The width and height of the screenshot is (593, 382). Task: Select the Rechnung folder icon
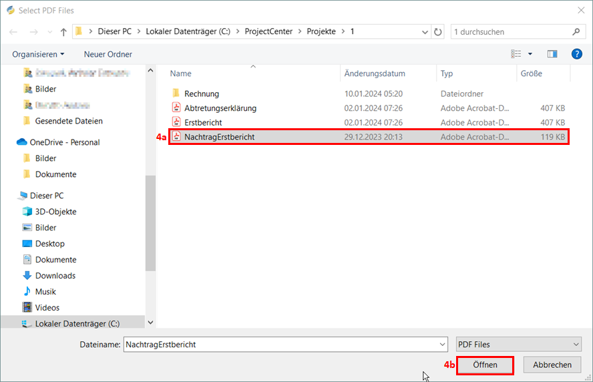pos(176,93)
